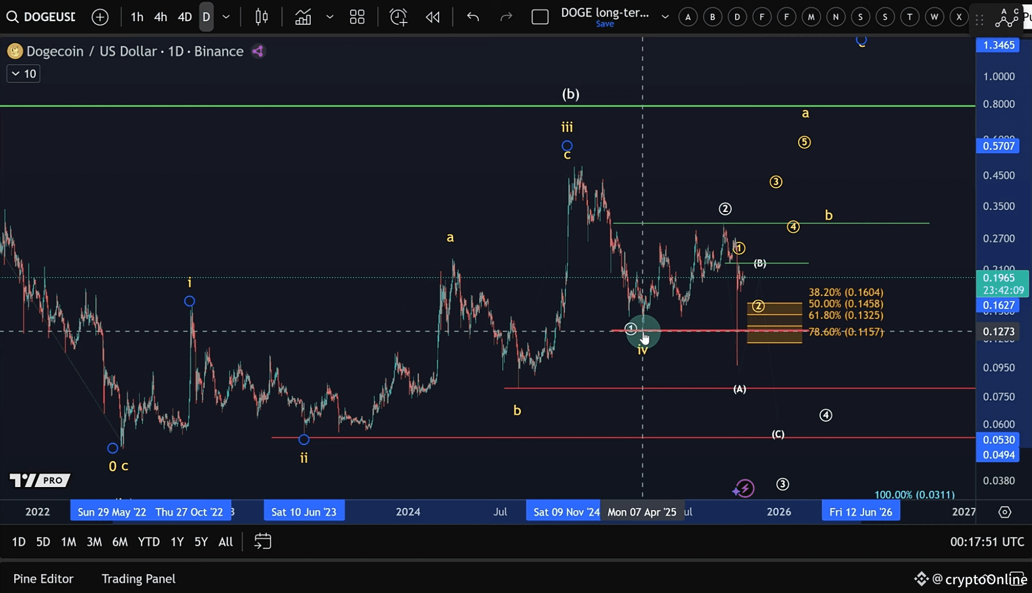Select the circled M shortcut
The image size is (1032, 593).
tap(811, 17)
